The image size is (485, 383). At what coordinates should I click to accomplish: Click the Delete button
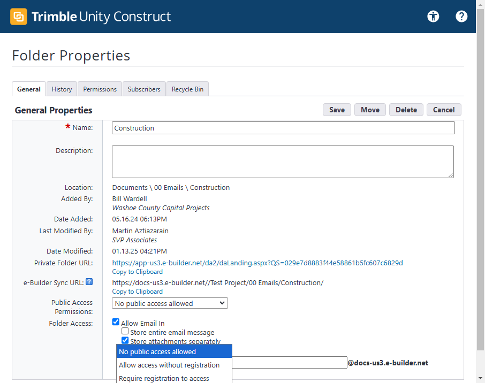406,110
